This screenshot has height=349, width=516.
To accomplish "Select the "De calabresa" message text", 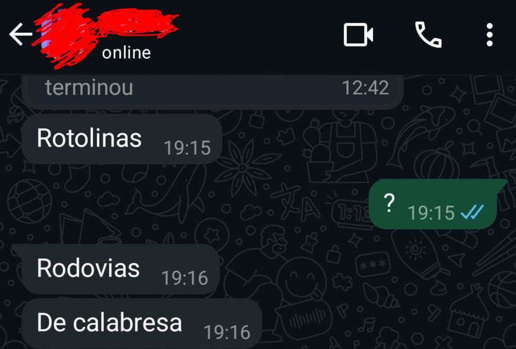I will click(109, 323).
